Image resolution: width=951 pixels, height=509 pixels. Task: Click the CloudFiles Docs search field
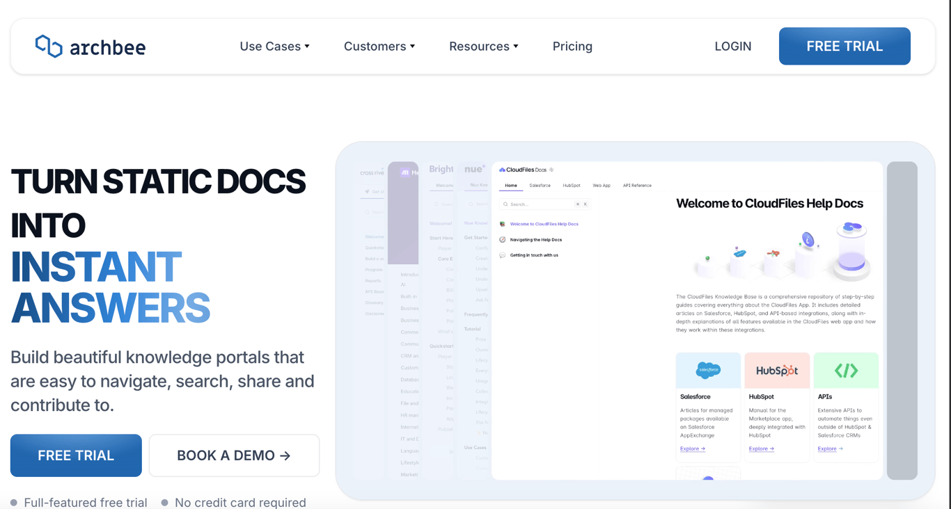tap(545, 204)
